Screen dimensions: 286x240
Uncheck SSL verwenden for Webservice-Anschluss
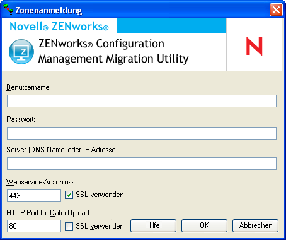(69, 195)
